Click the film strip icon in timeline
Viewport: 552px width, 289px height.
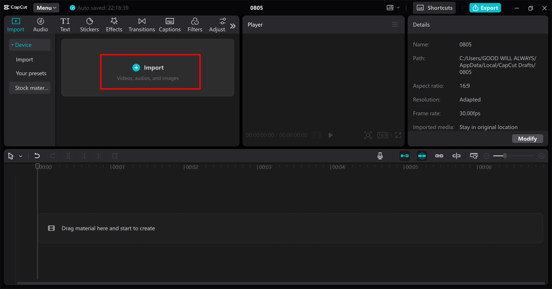pyautogui.click(x=51, y=228)
